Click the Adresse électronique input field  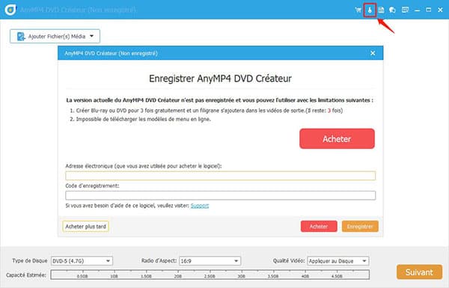coord(221,176)
